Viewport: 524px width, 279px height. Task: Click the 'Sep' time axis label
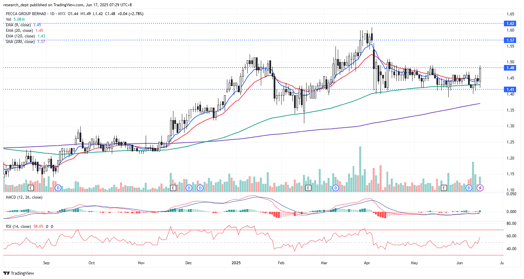click(46, 263)
